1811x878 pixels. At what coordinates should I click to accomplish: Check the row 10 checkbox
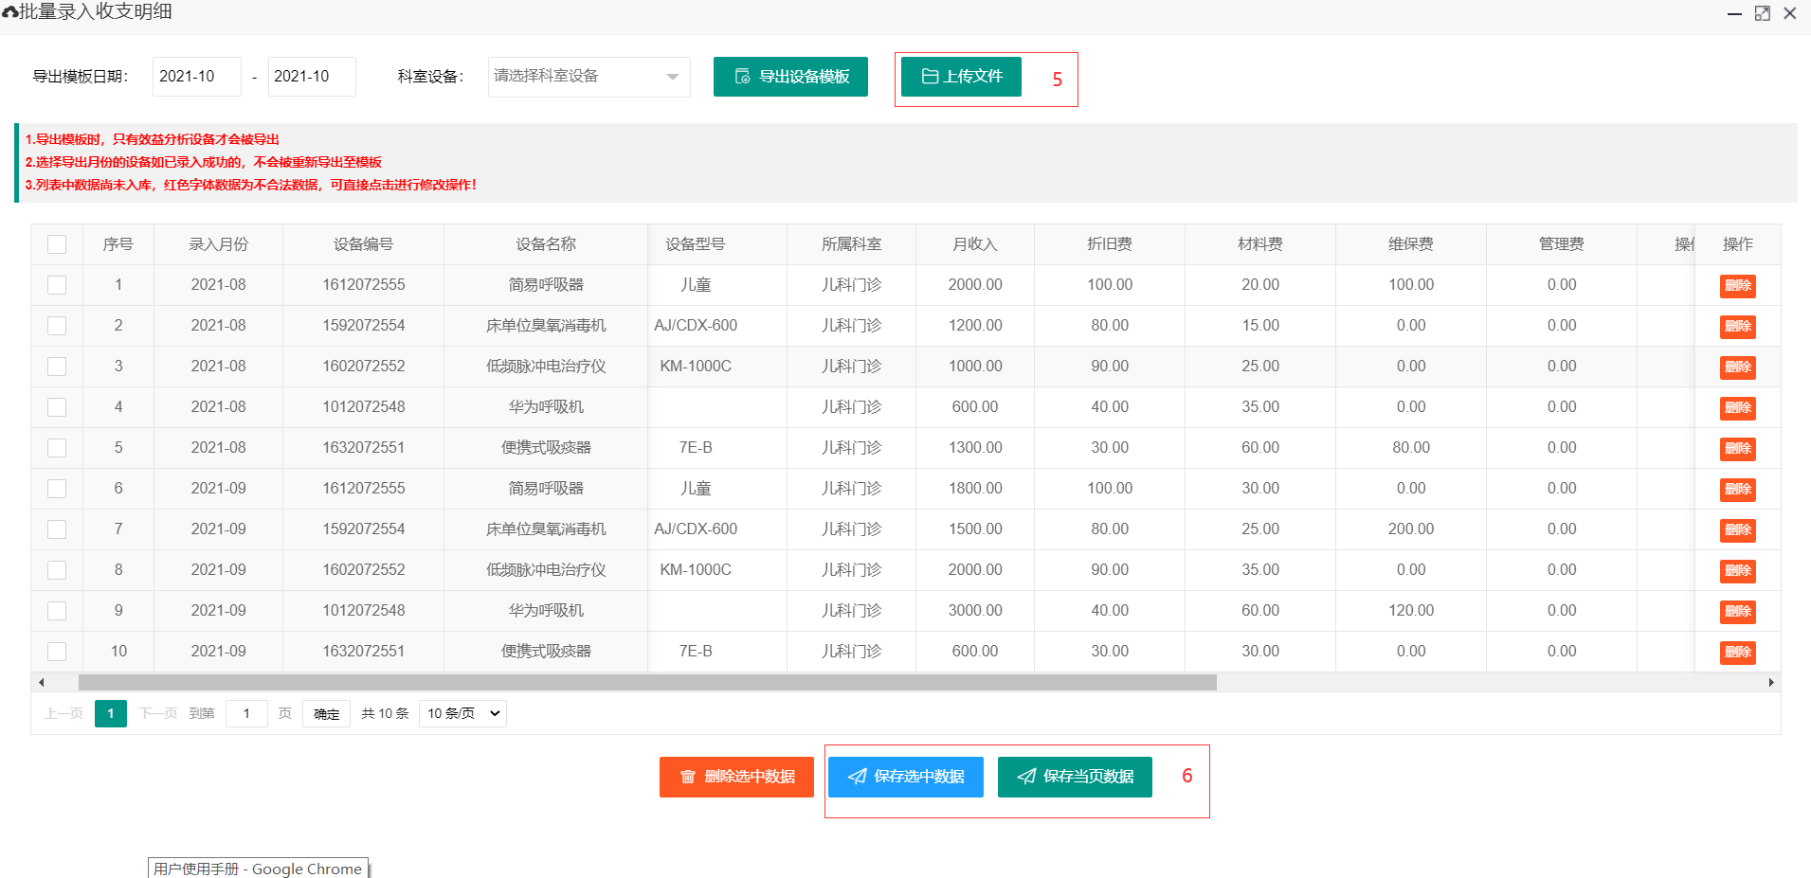(57, 652)
